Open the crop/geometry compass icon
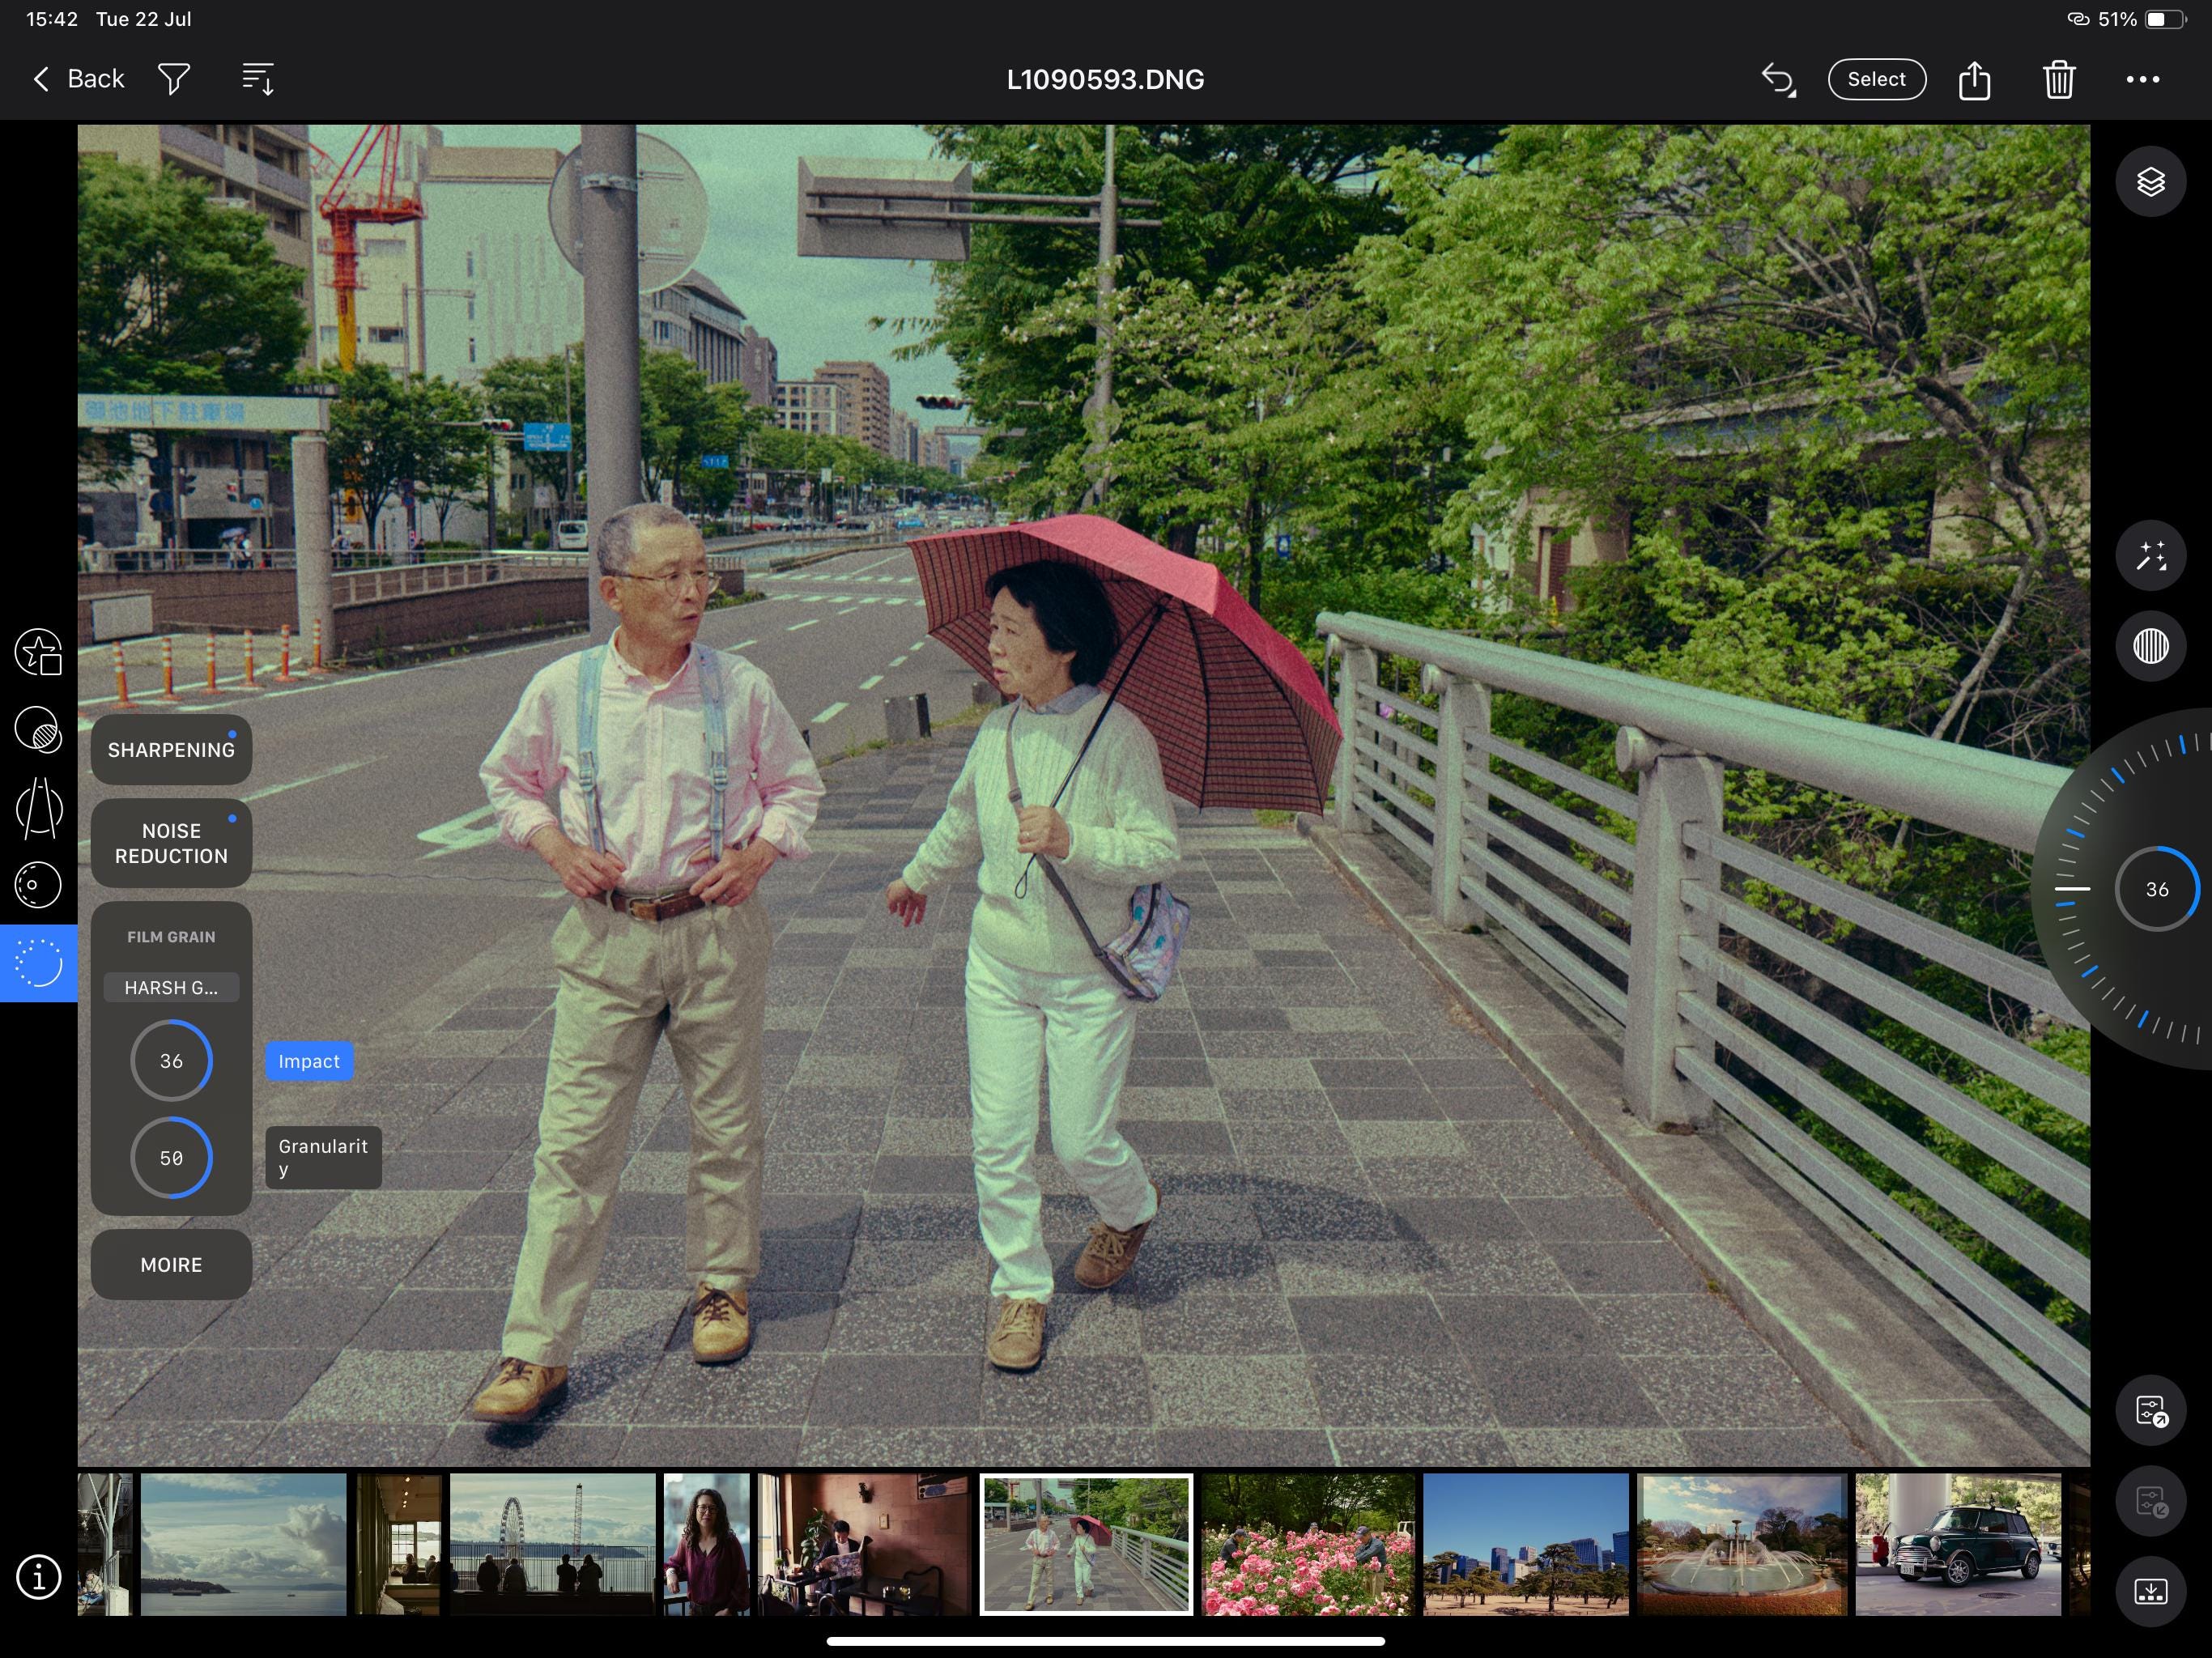This screenshot has height=1658, width=2212. click(39, 808)
